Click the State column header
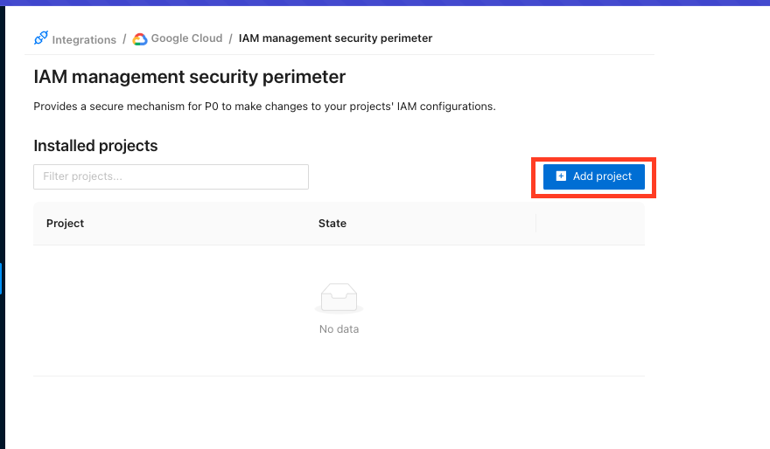This screenshot has width=770, height=449. coord(332,224)
